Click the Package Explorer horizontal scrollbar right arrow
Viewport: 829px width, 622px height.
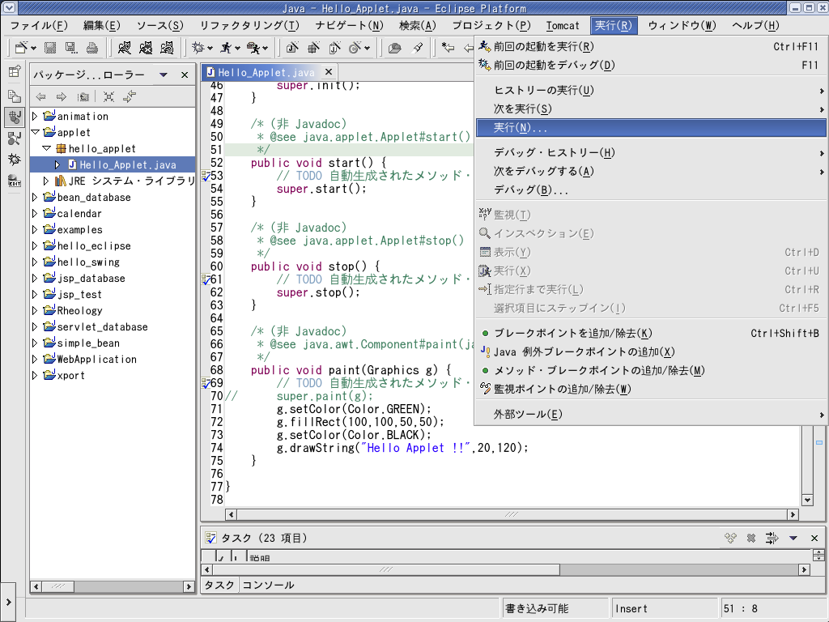point(189,586)
